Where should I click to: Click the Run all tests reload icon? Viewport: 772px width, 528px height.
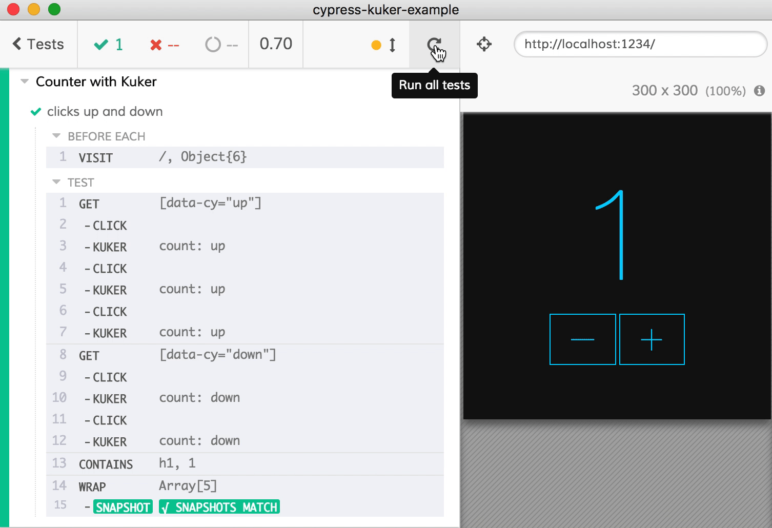click(x=434, y=45)
